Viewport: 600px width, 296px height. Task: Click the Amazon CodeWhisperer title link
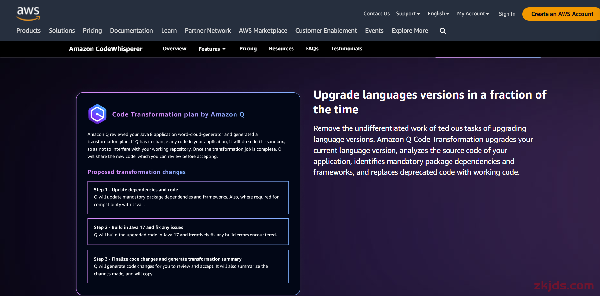click(x=106, y=49)
